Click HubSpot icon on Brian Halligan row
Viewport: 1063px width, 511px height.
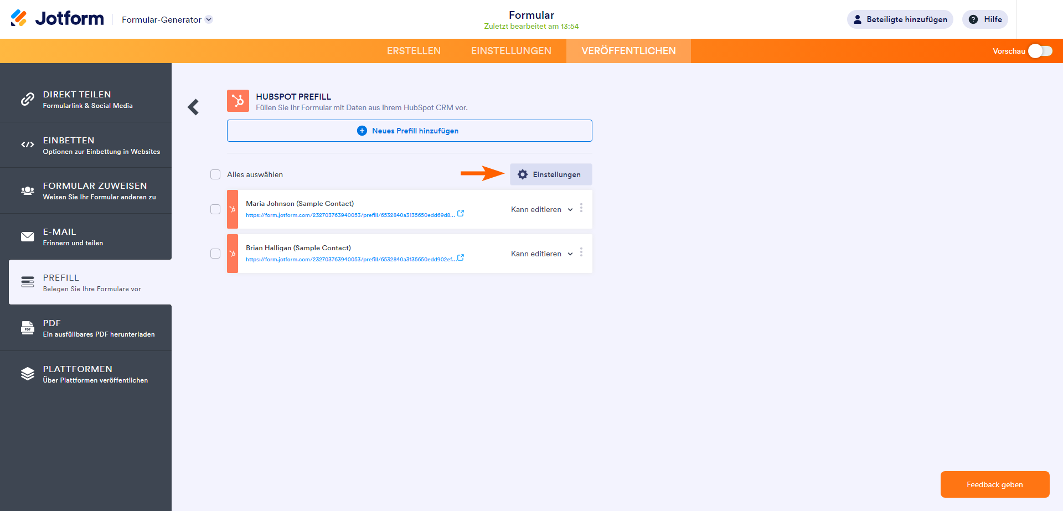[233, 254]
